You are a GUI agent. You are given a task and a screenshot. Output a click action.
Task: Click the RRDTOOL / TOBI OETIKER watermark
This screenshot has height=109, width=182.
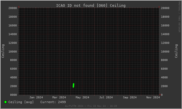(x=179, y=17)
